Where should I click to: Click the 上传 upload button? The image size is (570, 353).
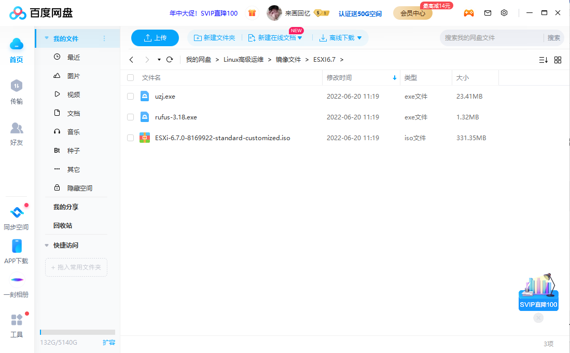155,38
